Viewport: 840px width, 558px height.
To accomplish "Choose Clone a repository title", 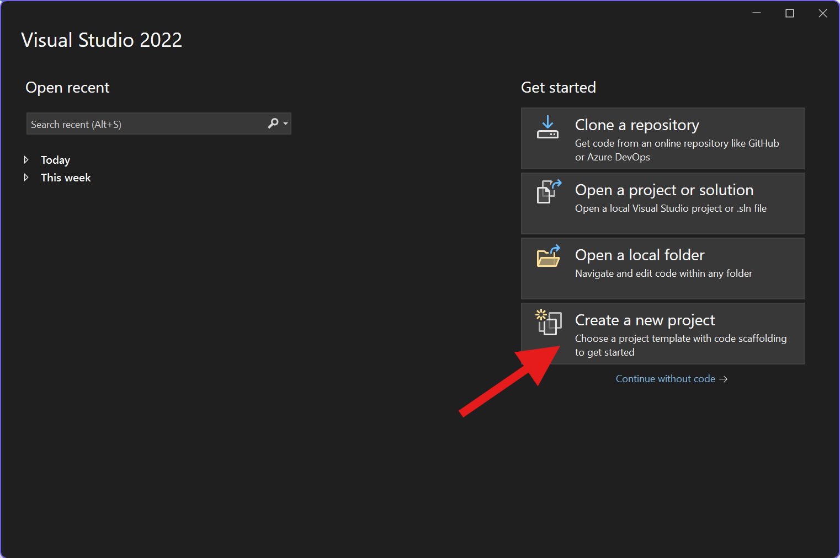I will (x=637, y=125).
